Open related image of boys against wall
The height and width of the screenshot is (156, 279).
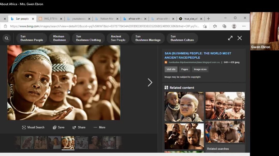[x=184, y=136]
